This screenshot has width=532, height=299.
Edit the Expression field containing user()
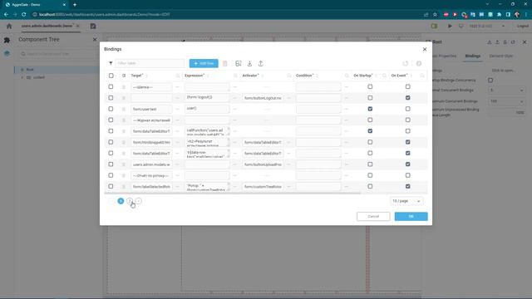tap(207, 109)
